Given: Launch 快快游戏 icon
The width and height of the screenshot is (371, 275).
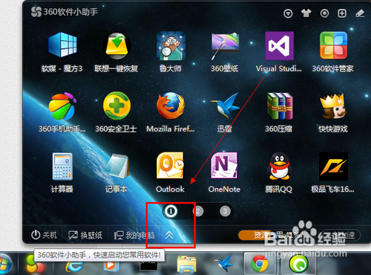Looking at the screenshot, I should point(333,106).
